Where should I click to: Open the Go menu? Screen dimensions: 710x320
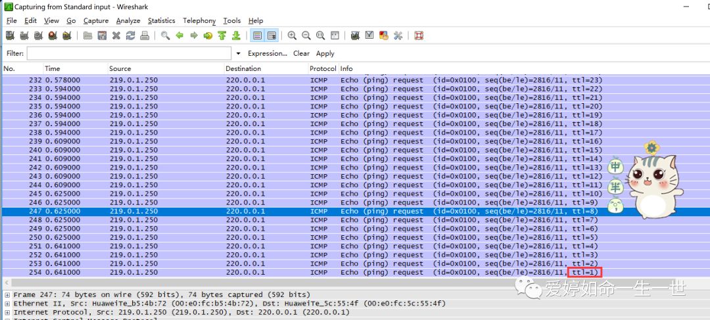coord(71,21)
